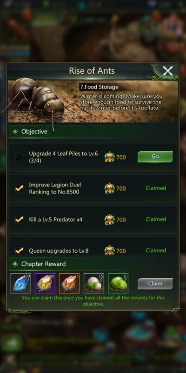Select the yellow crystal reward with purple border

pos(45,283)
